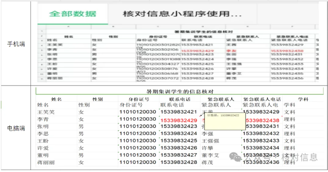This screenshot has height=172, width=328.
Task: Select the cell 蒋丽丽 in desktop table
Action: 46,162
